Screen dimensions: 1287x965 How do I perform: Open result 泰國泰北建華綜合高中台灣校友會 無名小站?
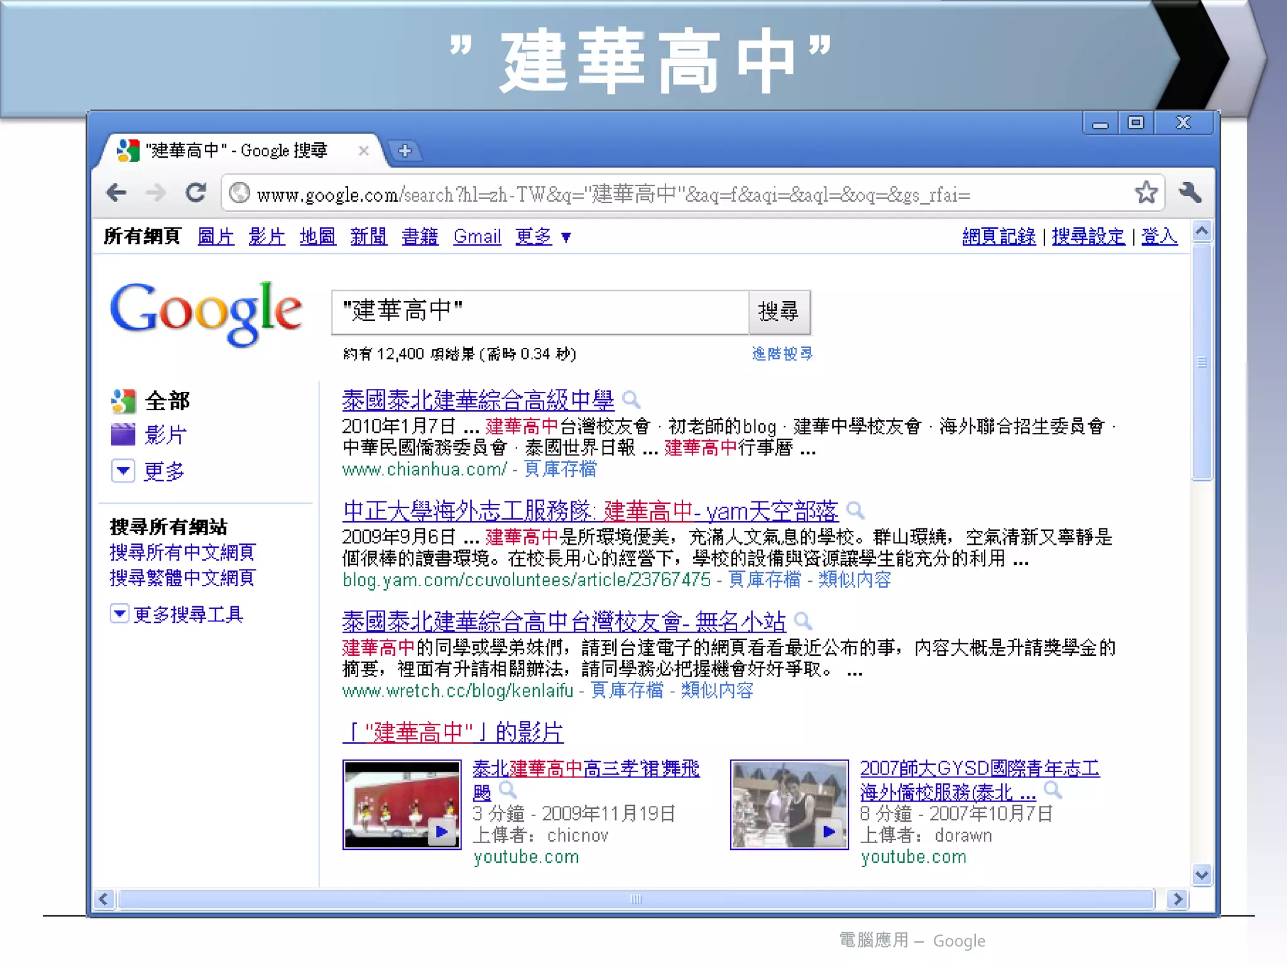click(x=564, y=621)
